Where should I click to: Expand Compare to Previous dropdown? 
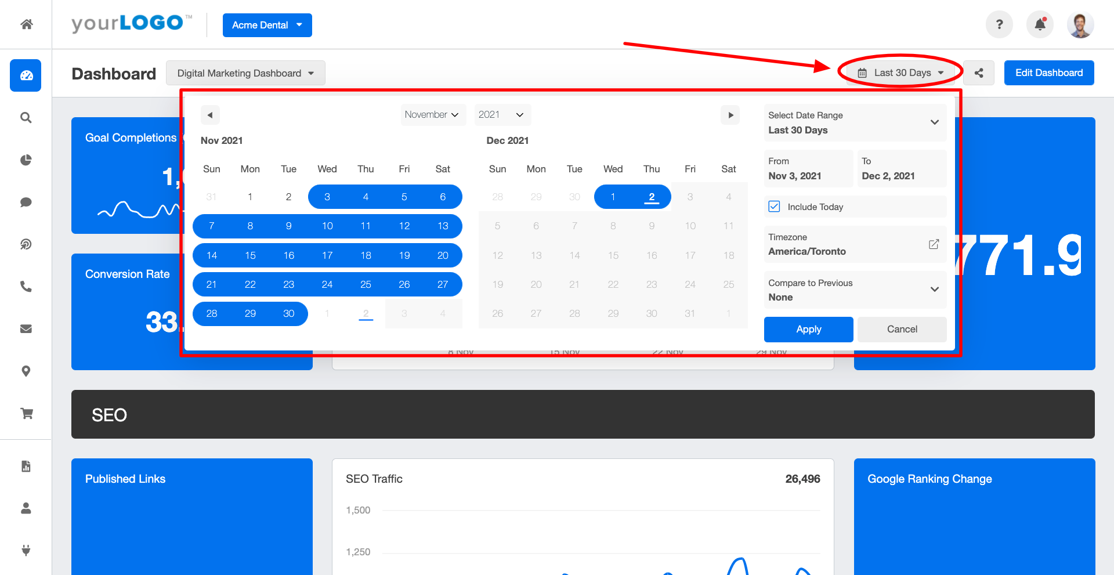click(855, 290)
